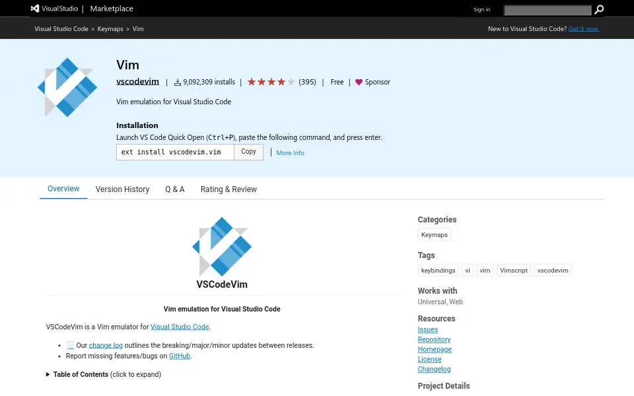Viewport: 634px width, 396px height.
Task: Click the 'Free' price label
Action: (x=337, y=82)
